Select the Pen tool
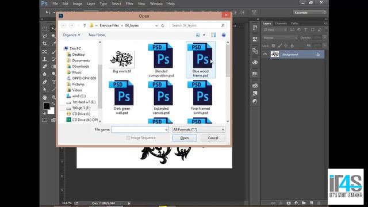Viewport: 368px width, 207px height. (x=45, y=82)
